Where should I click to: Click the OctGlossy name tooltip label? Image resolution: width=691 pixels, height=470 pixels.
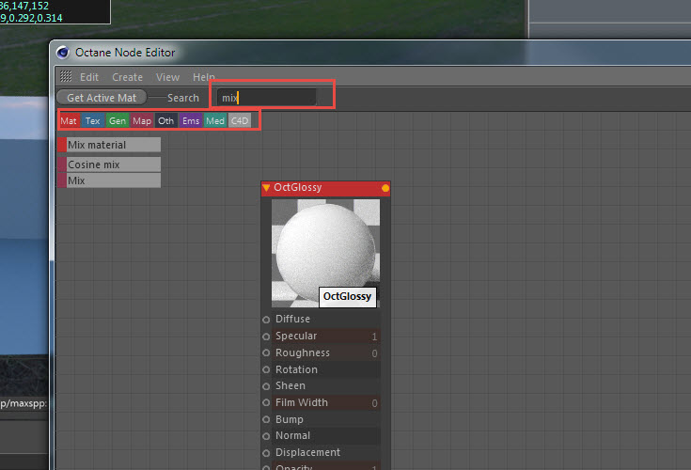348,296
